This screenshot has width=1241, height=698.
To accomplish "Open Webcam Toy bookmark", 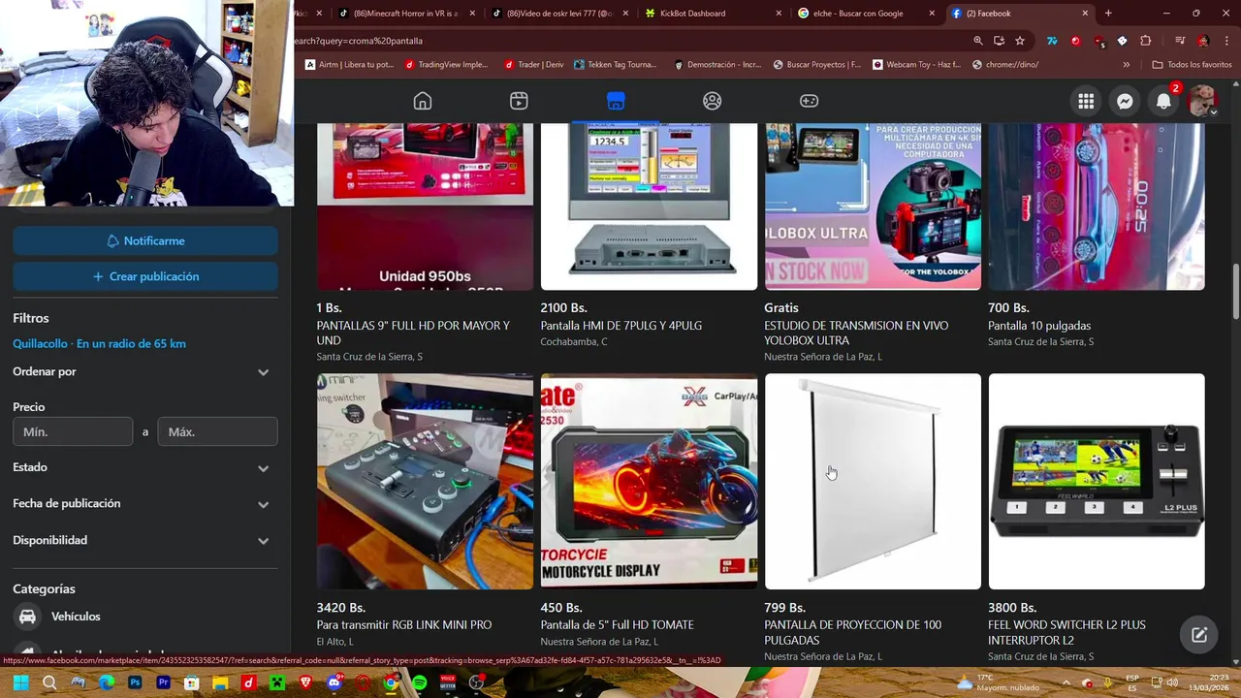I will pos(916,65).
